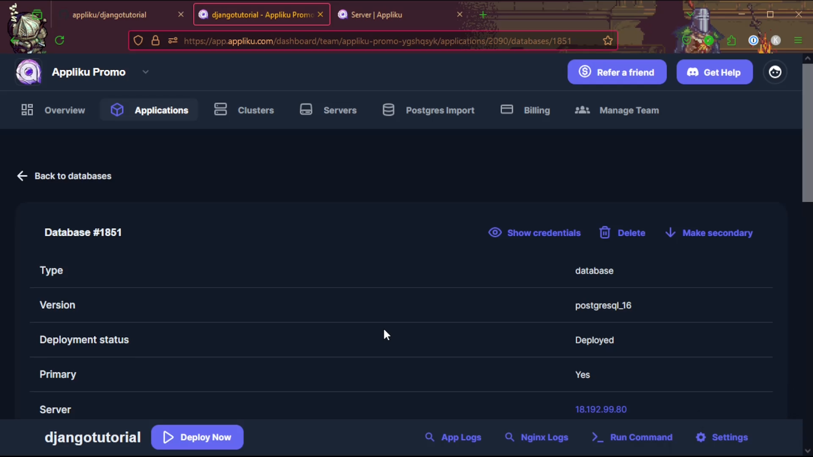Click the Manage Team people icon
The image size is (813, 457).
coord(582,110)
